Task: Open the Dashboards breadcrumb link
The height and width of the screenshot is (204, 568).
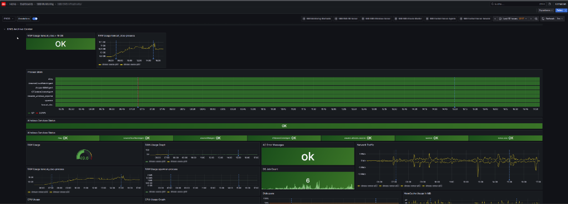Action: tap(26, 4)
